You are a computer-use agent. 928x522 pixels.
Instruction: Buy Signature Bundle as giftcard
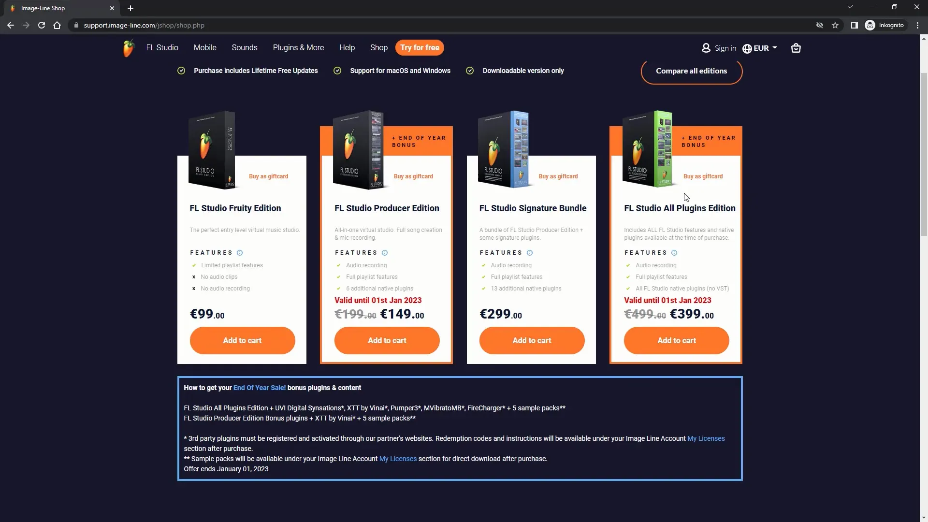(558, 176)
